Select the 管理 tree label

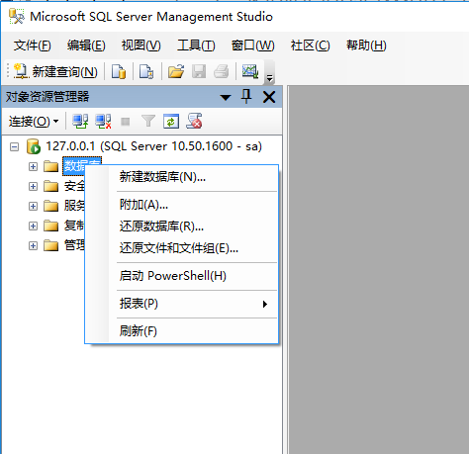(x=74, y=245)
